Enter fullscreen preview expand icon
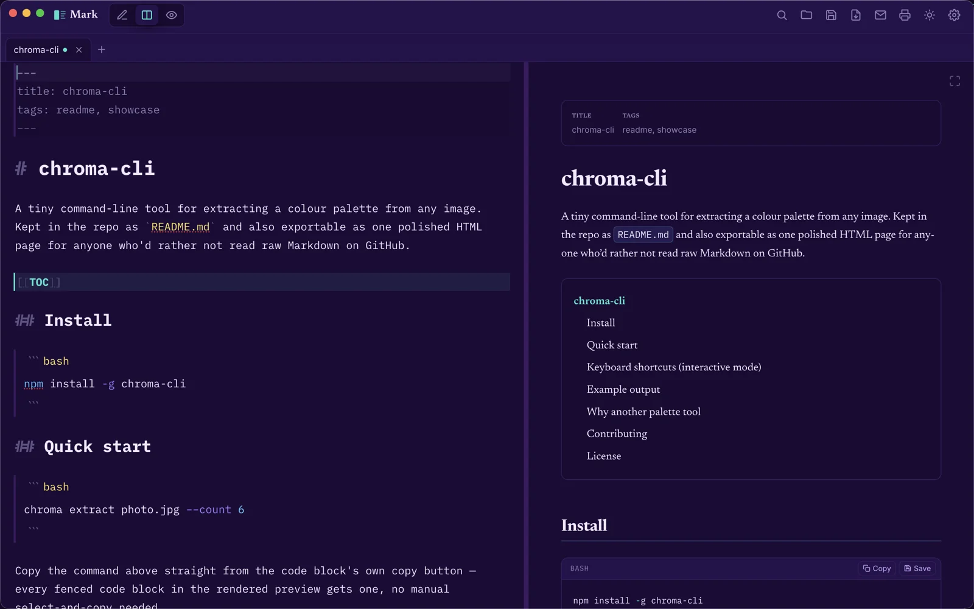 click(955, 81)
